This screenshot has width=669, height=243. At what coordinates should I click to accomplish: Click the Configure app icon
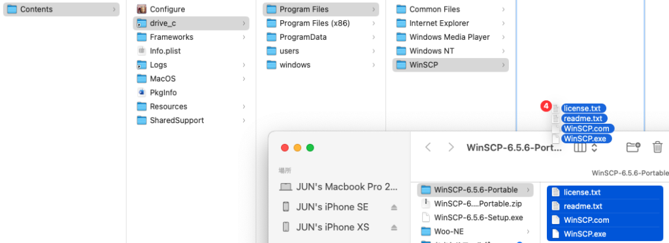tap(142, 9)
